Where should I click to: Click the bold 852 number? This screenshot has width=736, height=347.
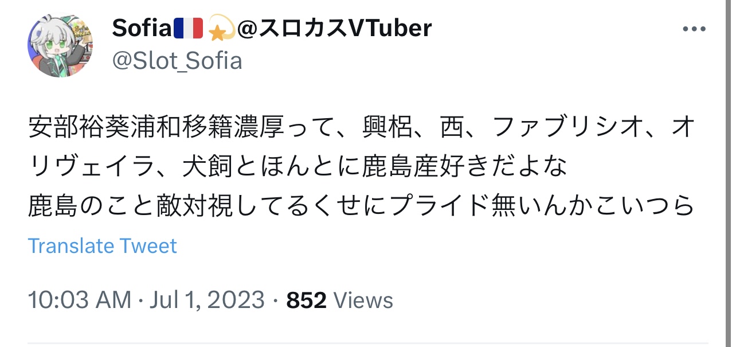[306, 300]
